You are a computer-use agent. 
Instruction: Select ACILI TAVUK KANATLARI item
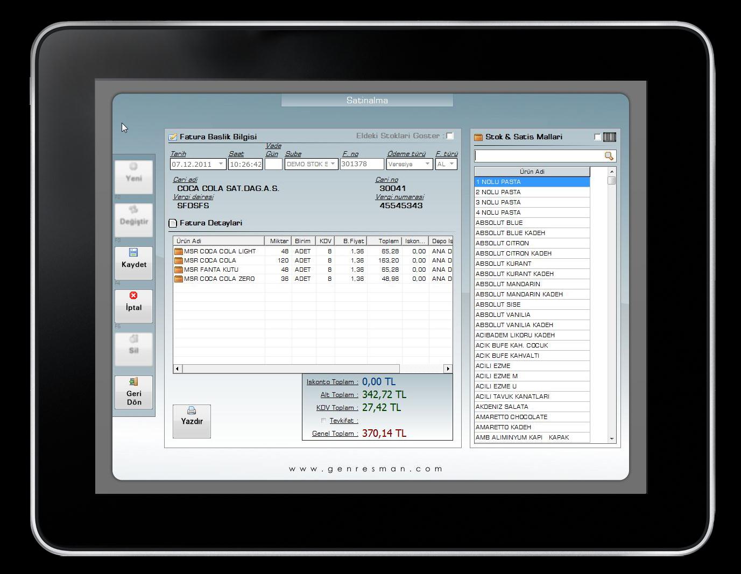pos(532,396)
